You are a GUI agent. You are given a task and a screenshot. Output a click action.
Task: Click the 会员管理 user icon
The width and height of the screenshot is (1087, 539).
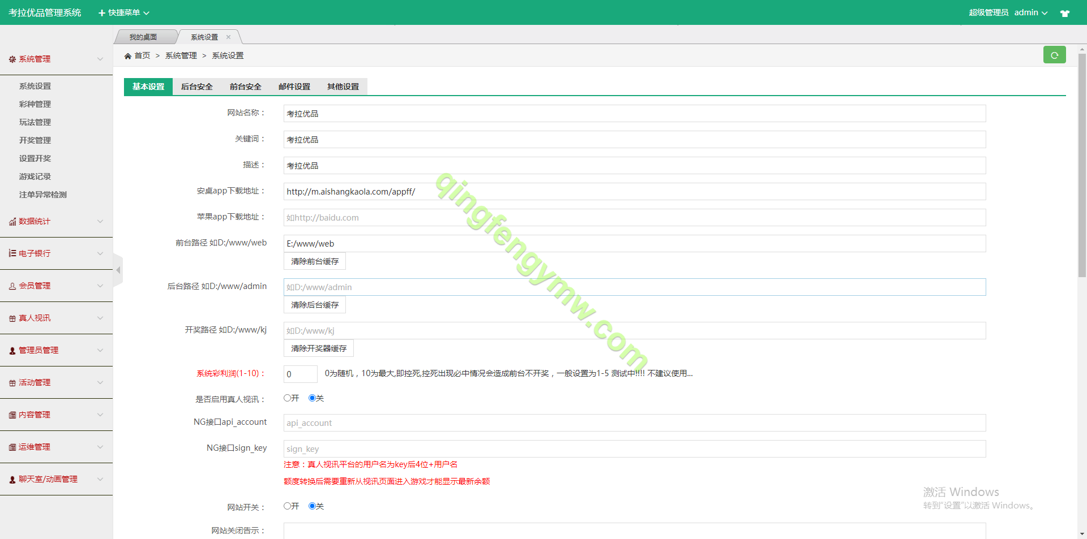pyautogui.click(x=12, y=286)
